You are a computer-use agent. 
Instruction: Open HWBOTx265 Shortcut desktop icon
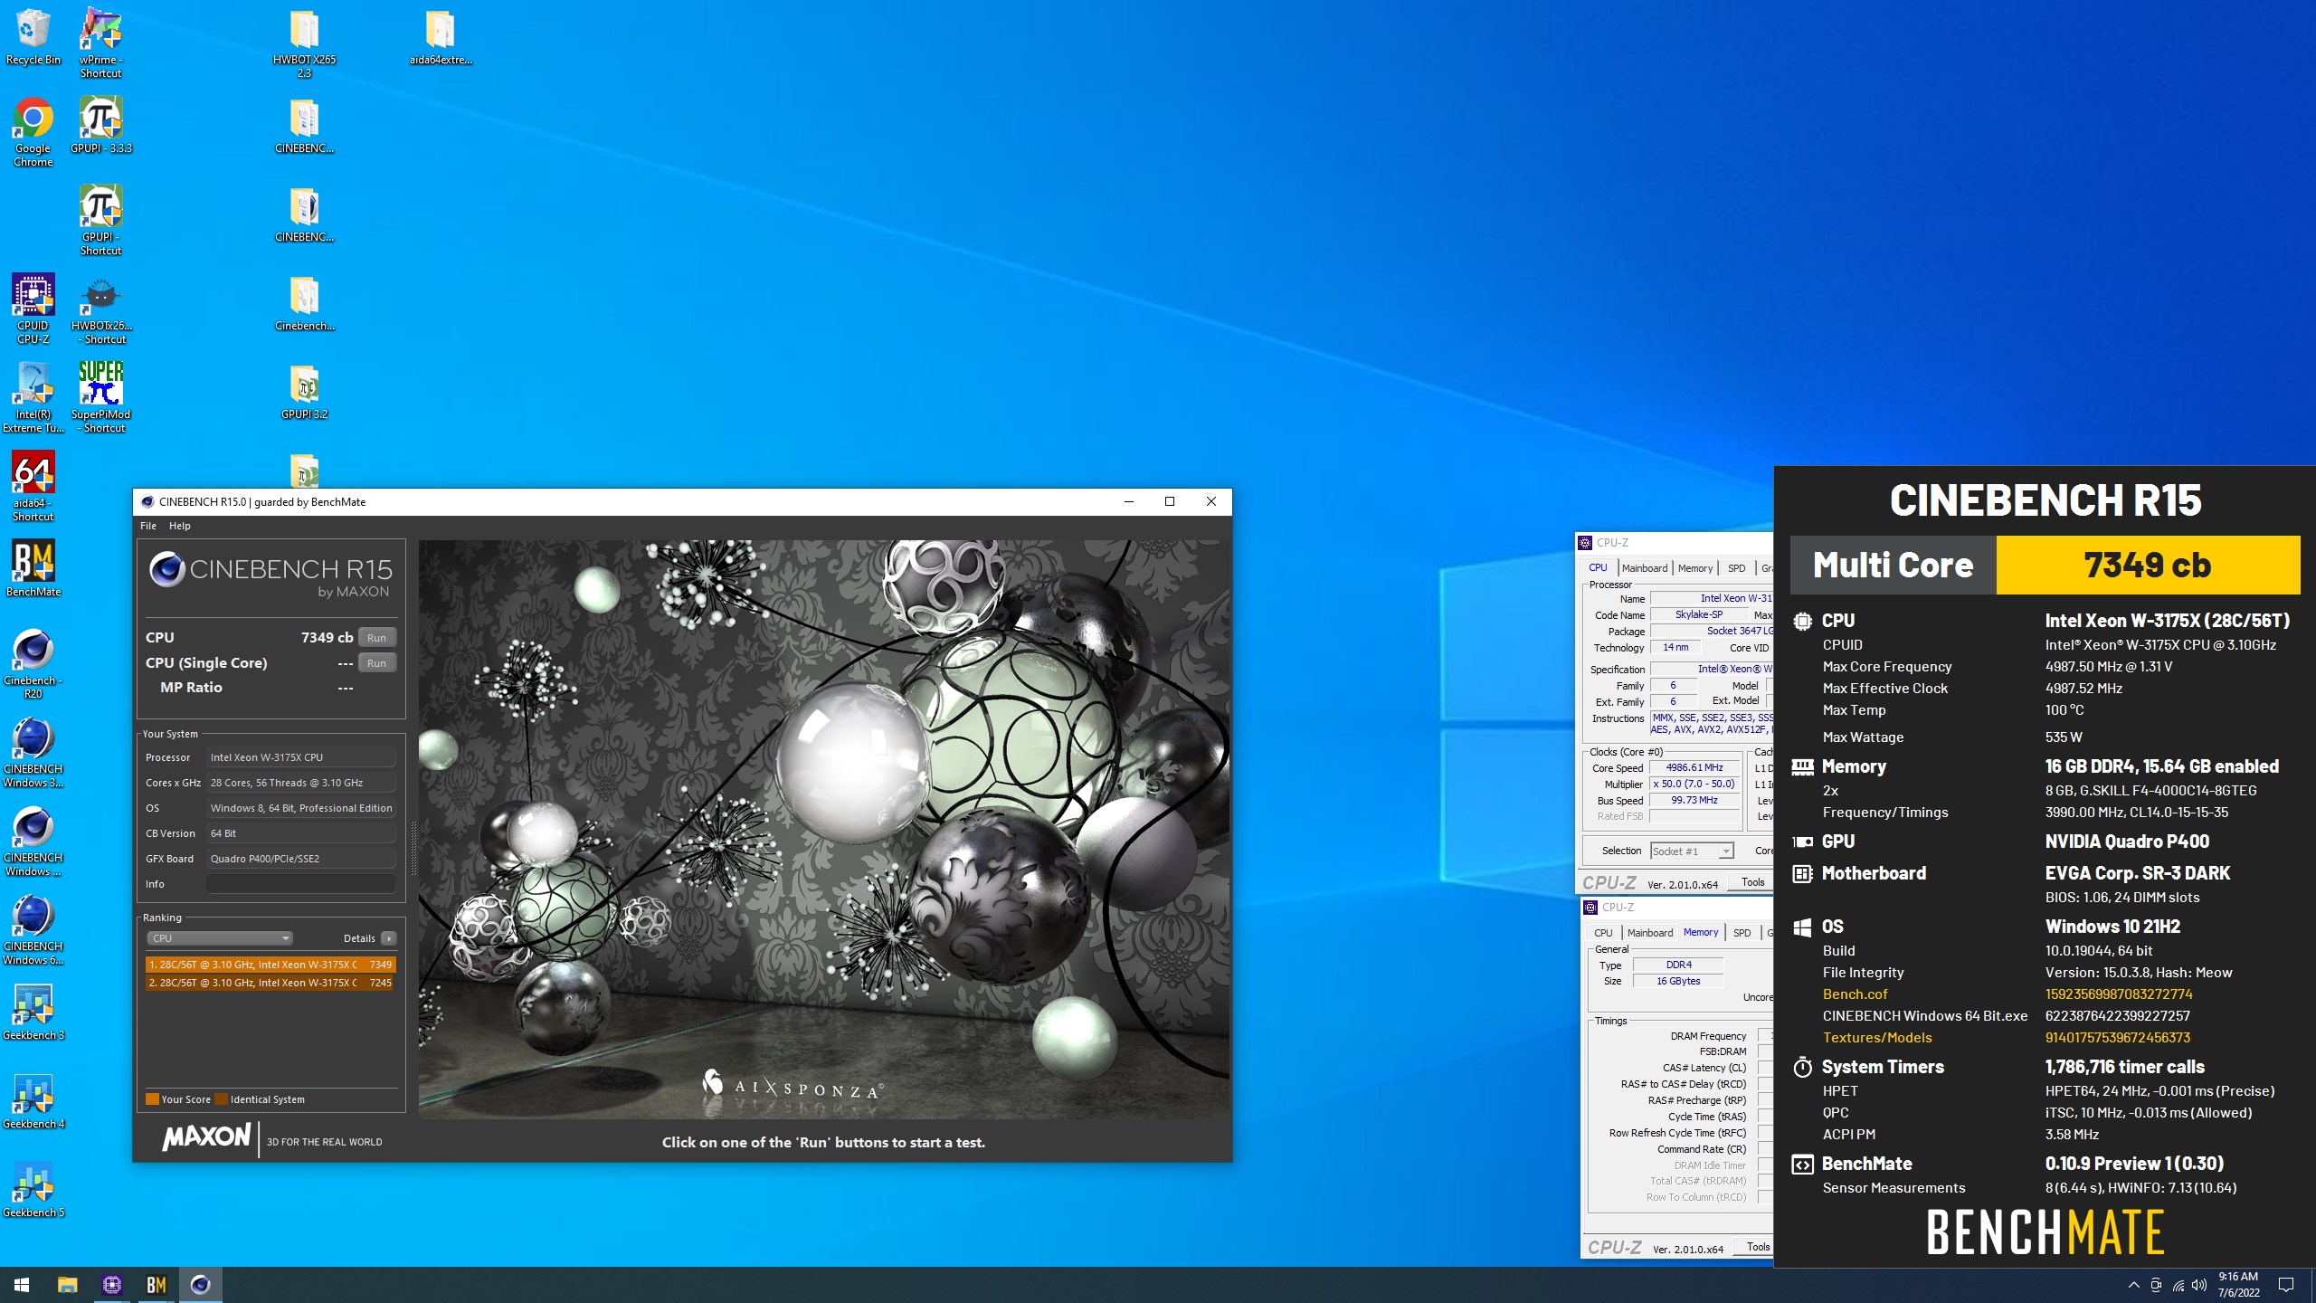click(100, 309)
